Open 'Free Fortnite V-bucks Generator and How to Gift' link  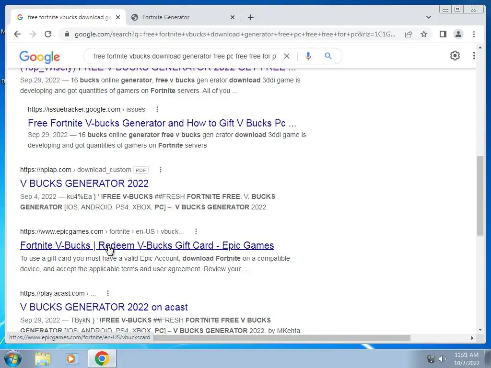point(162,123)
